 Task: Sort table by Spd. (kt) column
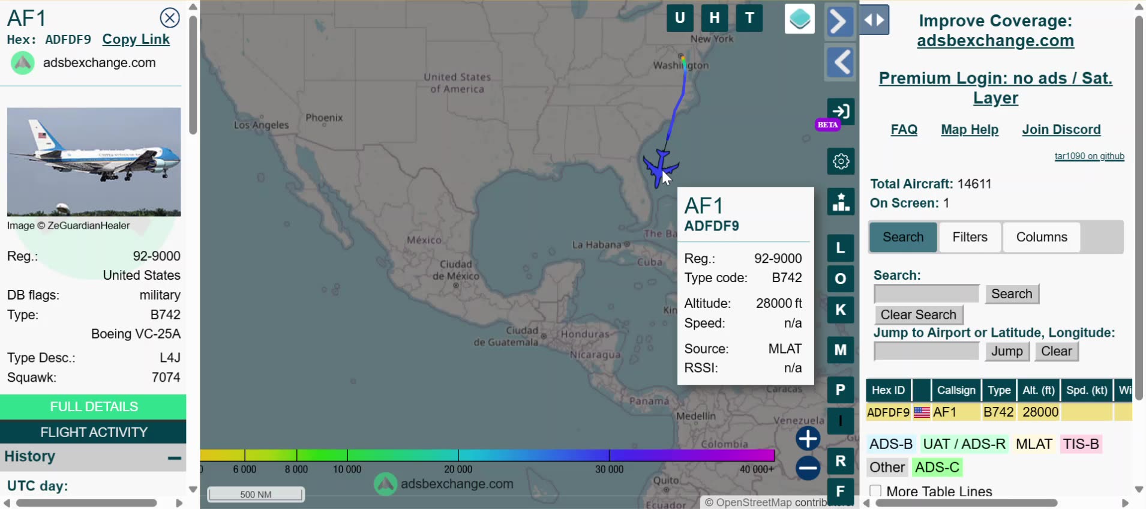click(1087, 390)
